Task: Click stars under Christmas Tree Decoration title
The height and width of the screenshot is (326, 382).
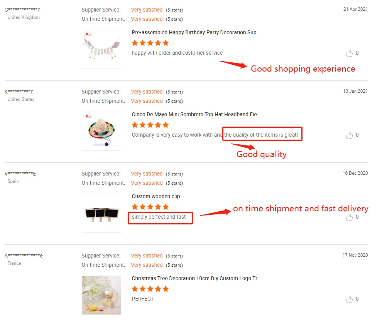Action: click(150, 289)
